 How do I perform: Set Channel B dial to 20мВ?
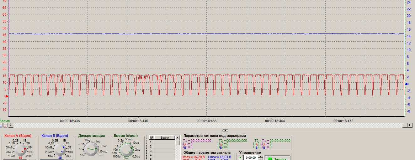point(48,152)
